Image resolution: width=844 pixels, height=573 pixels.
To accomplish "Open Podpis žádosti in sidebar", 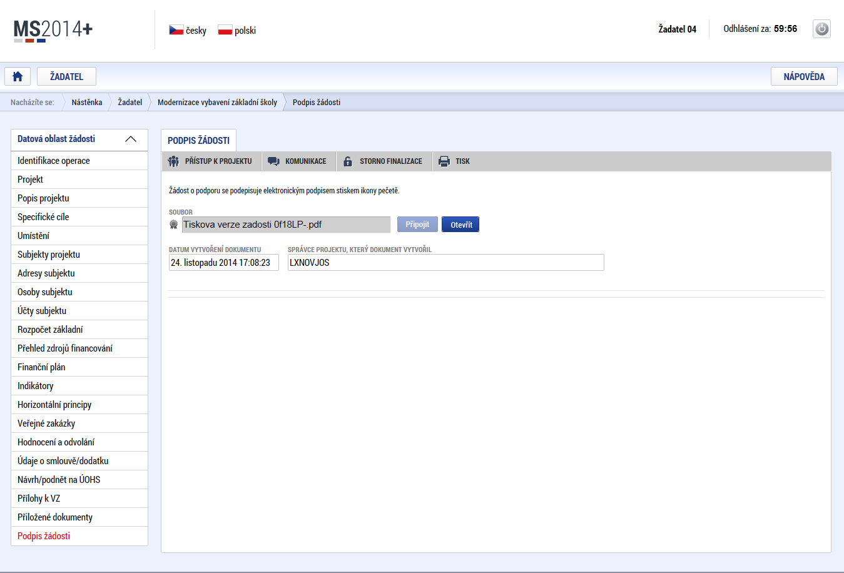I will pos(79,536).
